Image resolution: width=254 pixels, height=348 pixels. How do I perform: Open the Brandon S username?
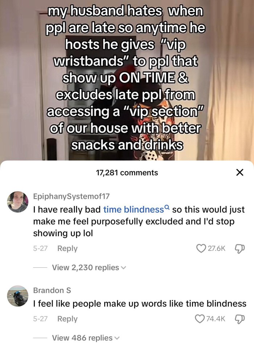pos(52,290)
